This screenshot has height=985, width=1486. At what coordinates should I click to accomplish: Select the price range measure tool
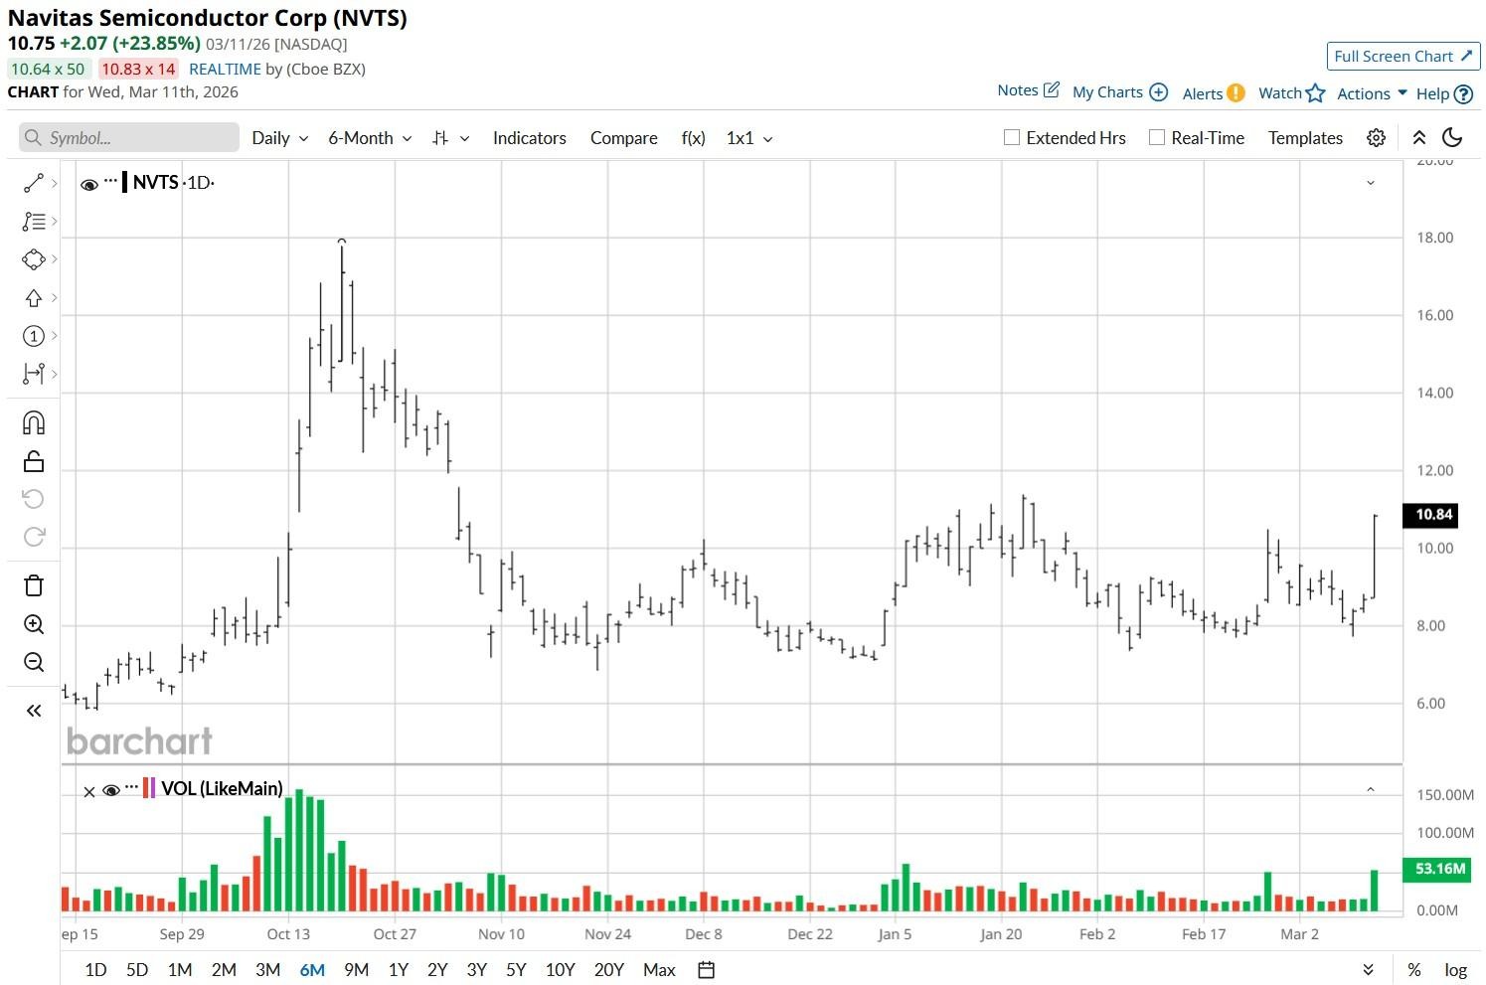click(x=33, y=374)
